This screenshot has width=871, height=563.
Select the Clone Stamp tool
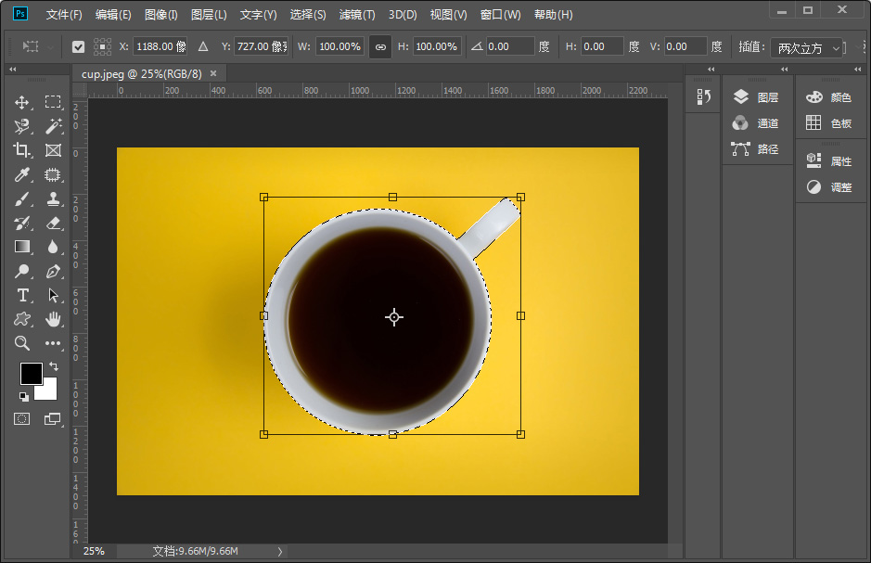tap(53, 198)
